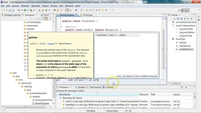Open the Run configurations dropdown arrow
Screen dimensions: 201x113
(x=28, y=10)
